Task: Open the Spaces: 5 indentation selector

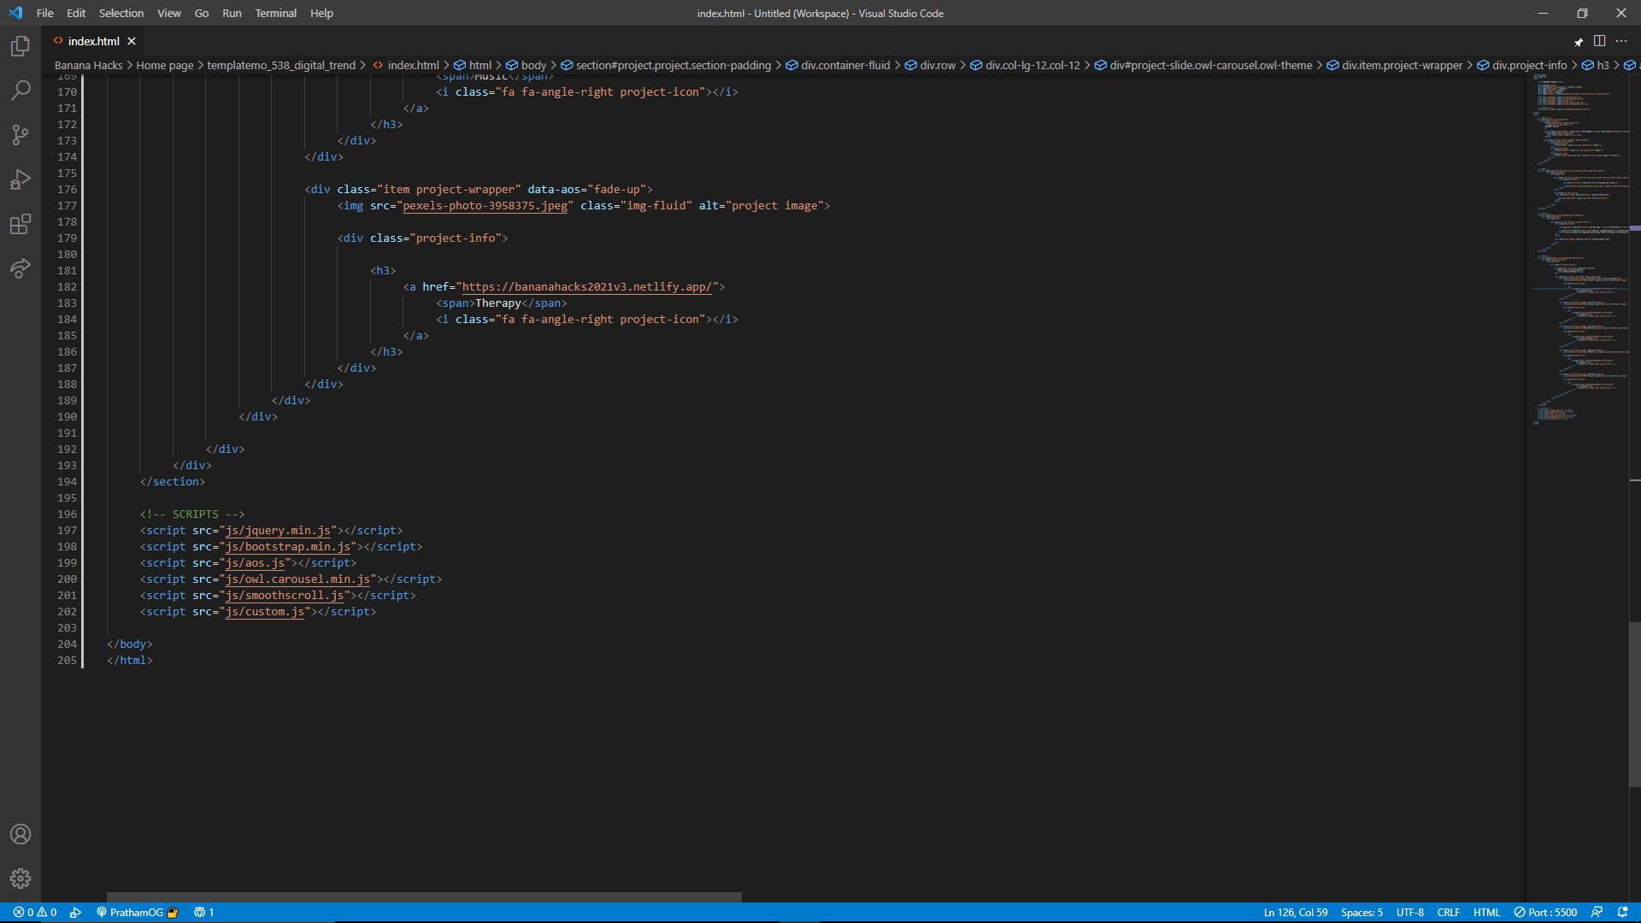Action: pos(1362,912)
